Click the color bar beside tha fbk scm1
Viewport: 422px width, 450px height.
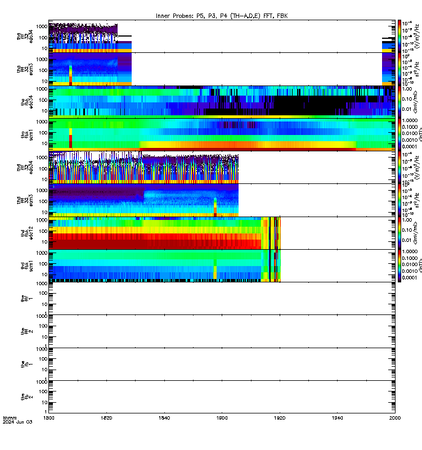pyautogui.click(x=399, y=134)
